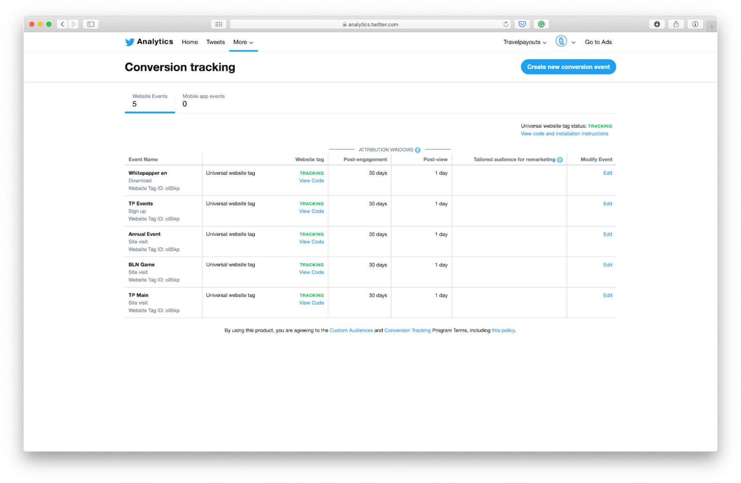The height and width of the screenshot is (483, 741).
Task: Click the browser page reload icon
Action: tap(506, 24)
